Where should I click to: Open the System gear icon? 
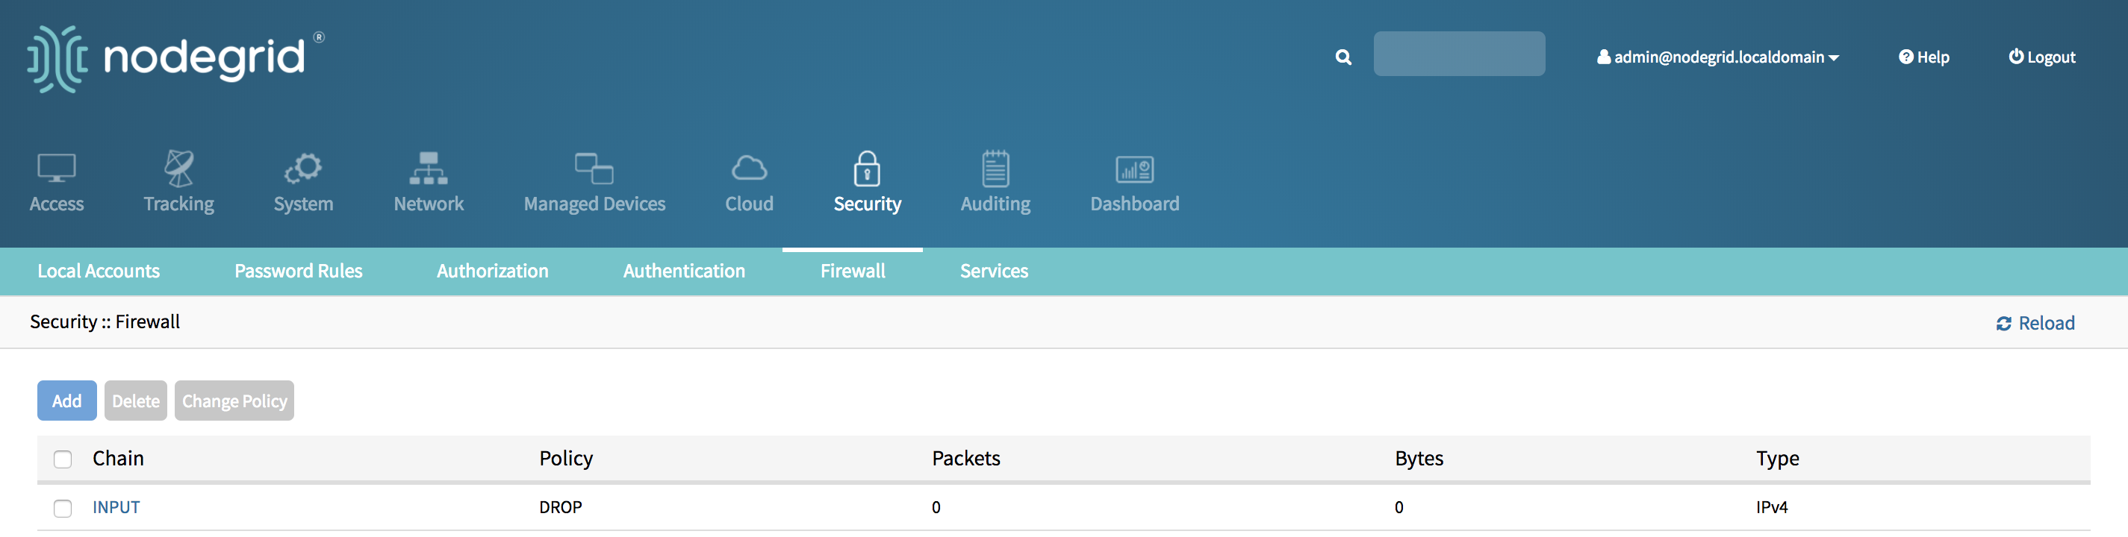coord(303,169)
